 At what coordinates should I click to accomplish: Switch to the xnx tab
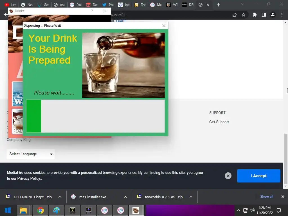(x=60, y=5)
